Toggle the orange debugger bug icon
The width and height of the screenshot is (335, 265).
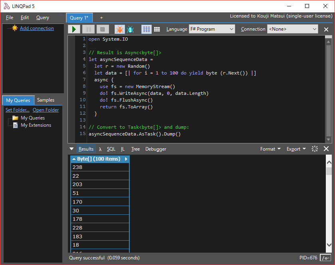tap(120, 29)
